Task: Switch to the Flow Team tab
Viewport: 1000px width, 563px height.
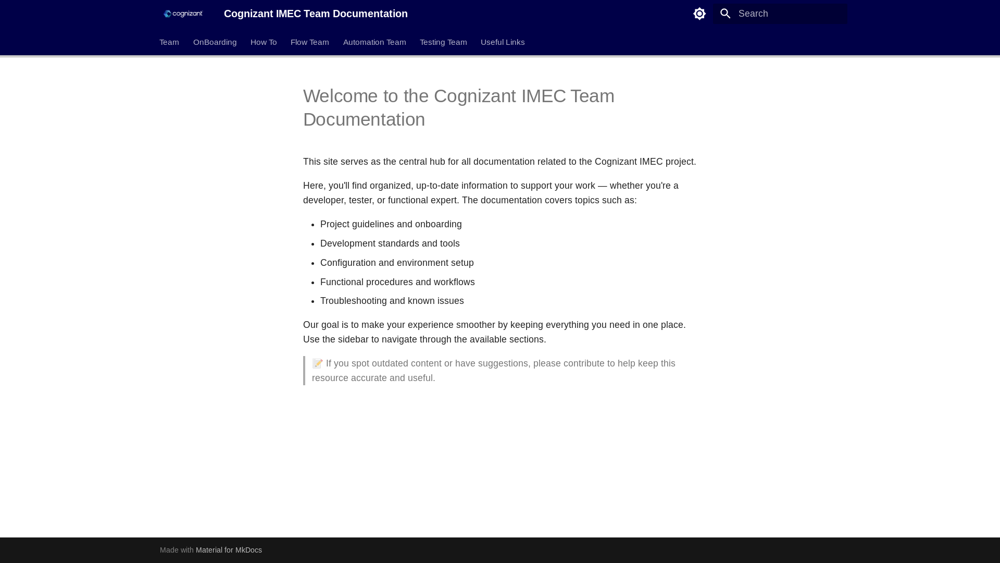Action: pyautogui.click(x=310, y=42)
